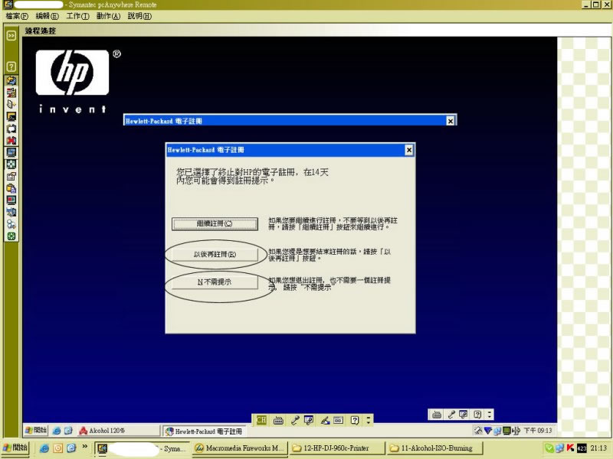The height and width of the screenshot is (459, 613).
Task: Click four-arrows full screen icon in sidebar
Action: coord(11,164)
